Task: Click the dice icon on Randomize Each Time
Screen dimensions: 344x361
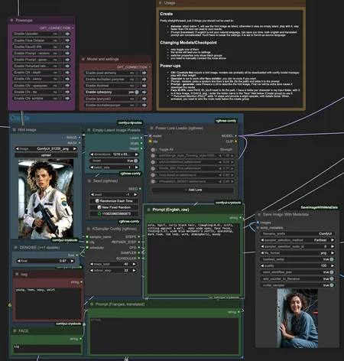Action: click(x=97, y=201)
